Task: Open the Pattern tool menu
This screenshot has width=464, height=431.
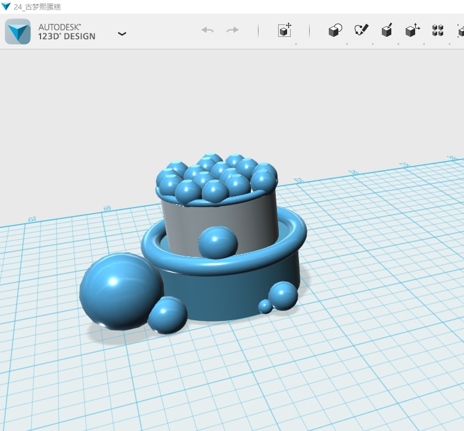Action: coord(438,30)
